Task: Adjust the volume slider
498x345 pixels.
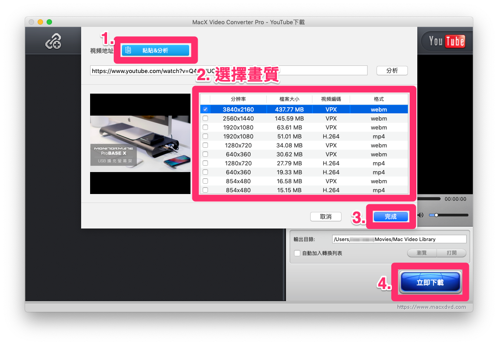Action: (x=448, y=215)
